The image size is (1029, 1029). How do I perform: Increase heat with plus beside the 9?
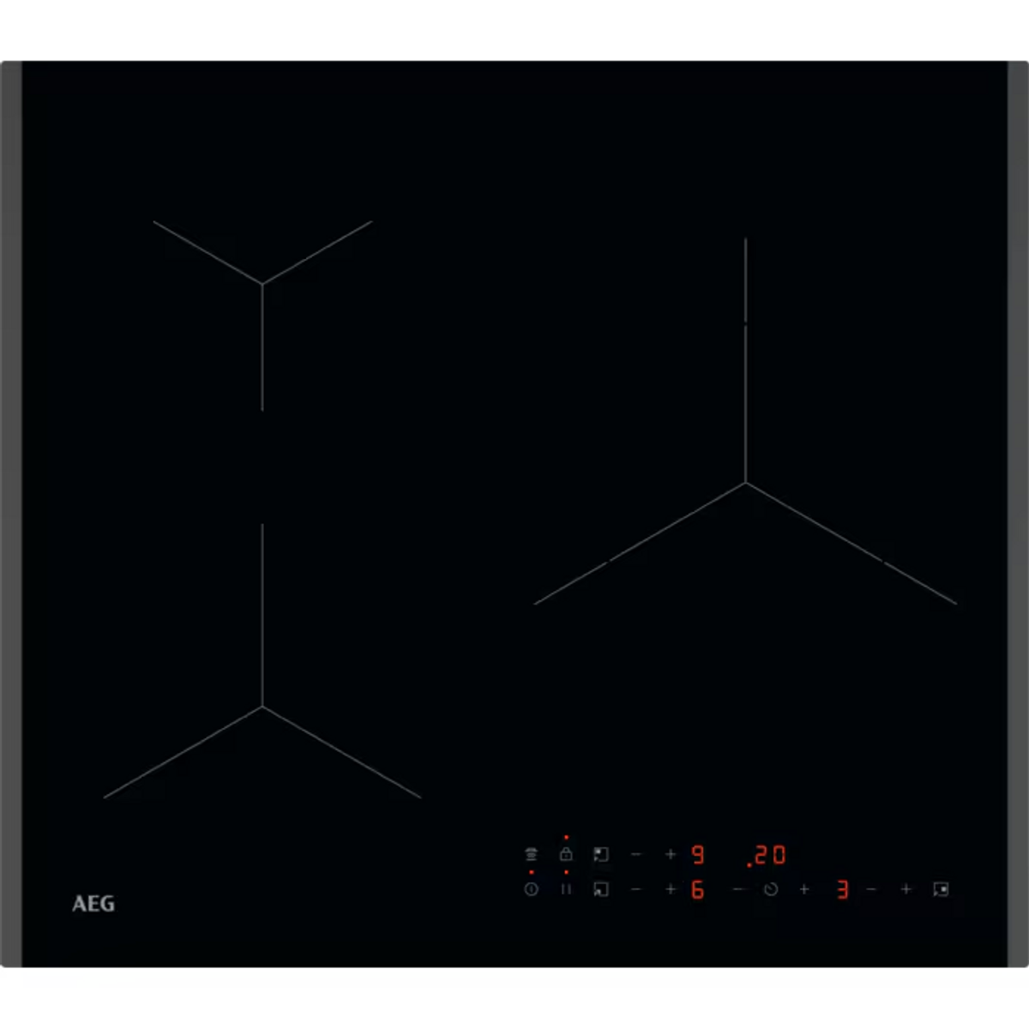click(671, 854)
